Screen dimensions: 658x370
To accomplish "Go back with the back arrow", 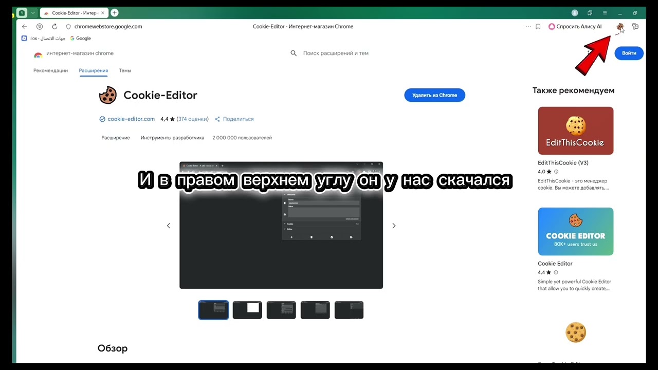I will click(x=24, y=27).
